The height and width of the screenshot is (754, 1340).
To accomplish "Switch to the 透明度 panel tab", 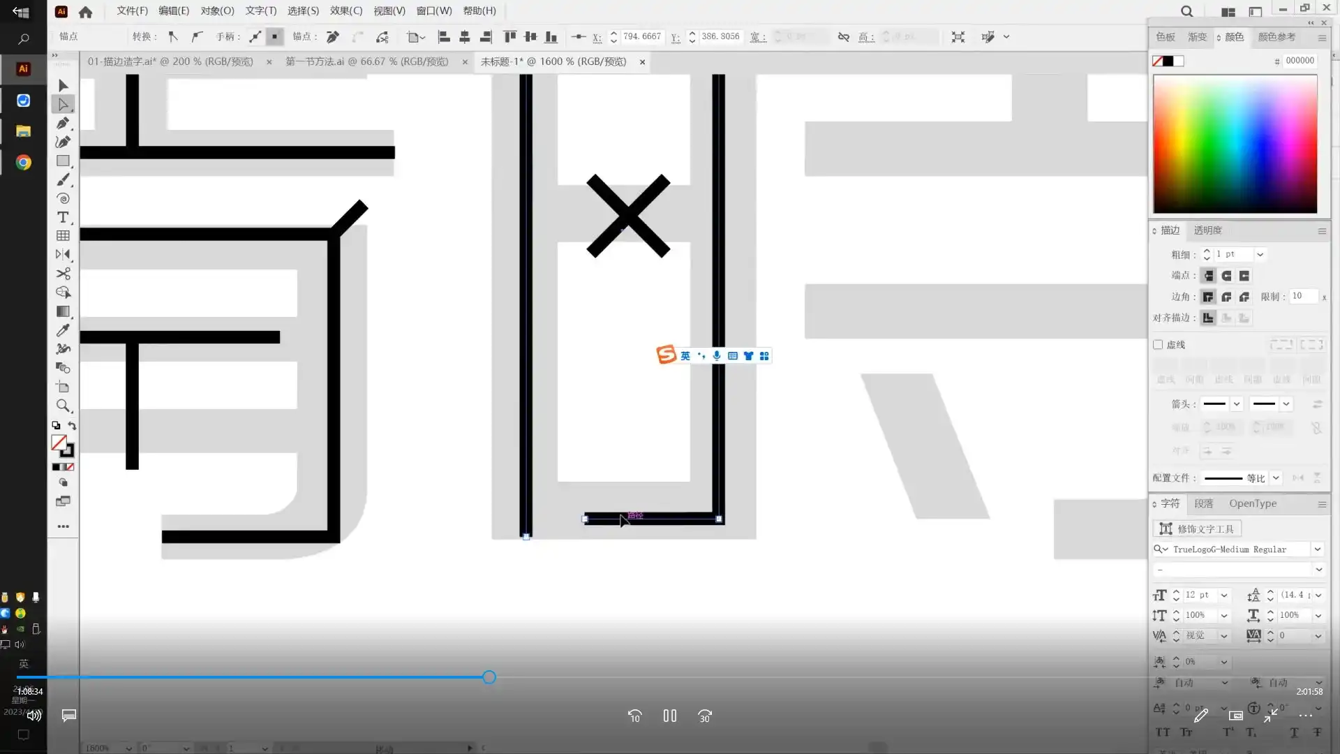I will (x=1207, y=230).
